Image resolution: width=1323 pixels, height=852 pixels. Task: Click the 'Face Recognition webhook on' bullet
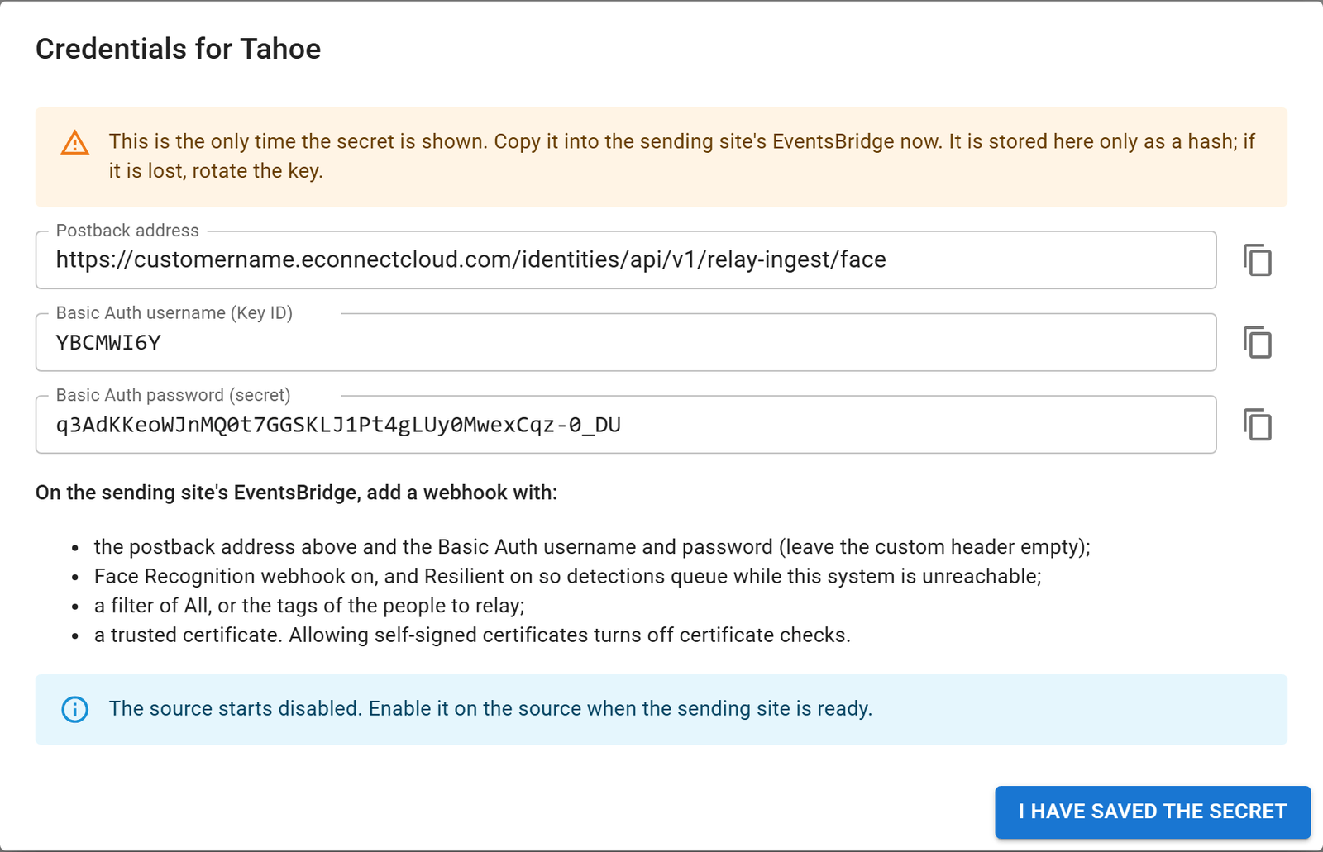567,576
